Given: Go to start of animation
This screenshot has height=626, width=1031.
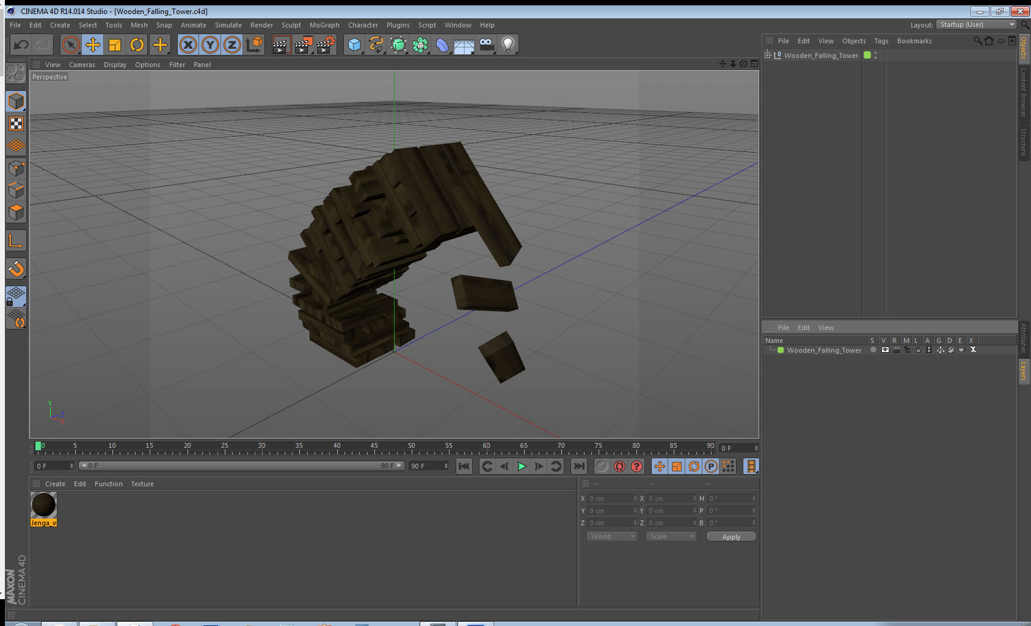Looking at the screenshot, I should pyautogui.click(x=464, y=466).
